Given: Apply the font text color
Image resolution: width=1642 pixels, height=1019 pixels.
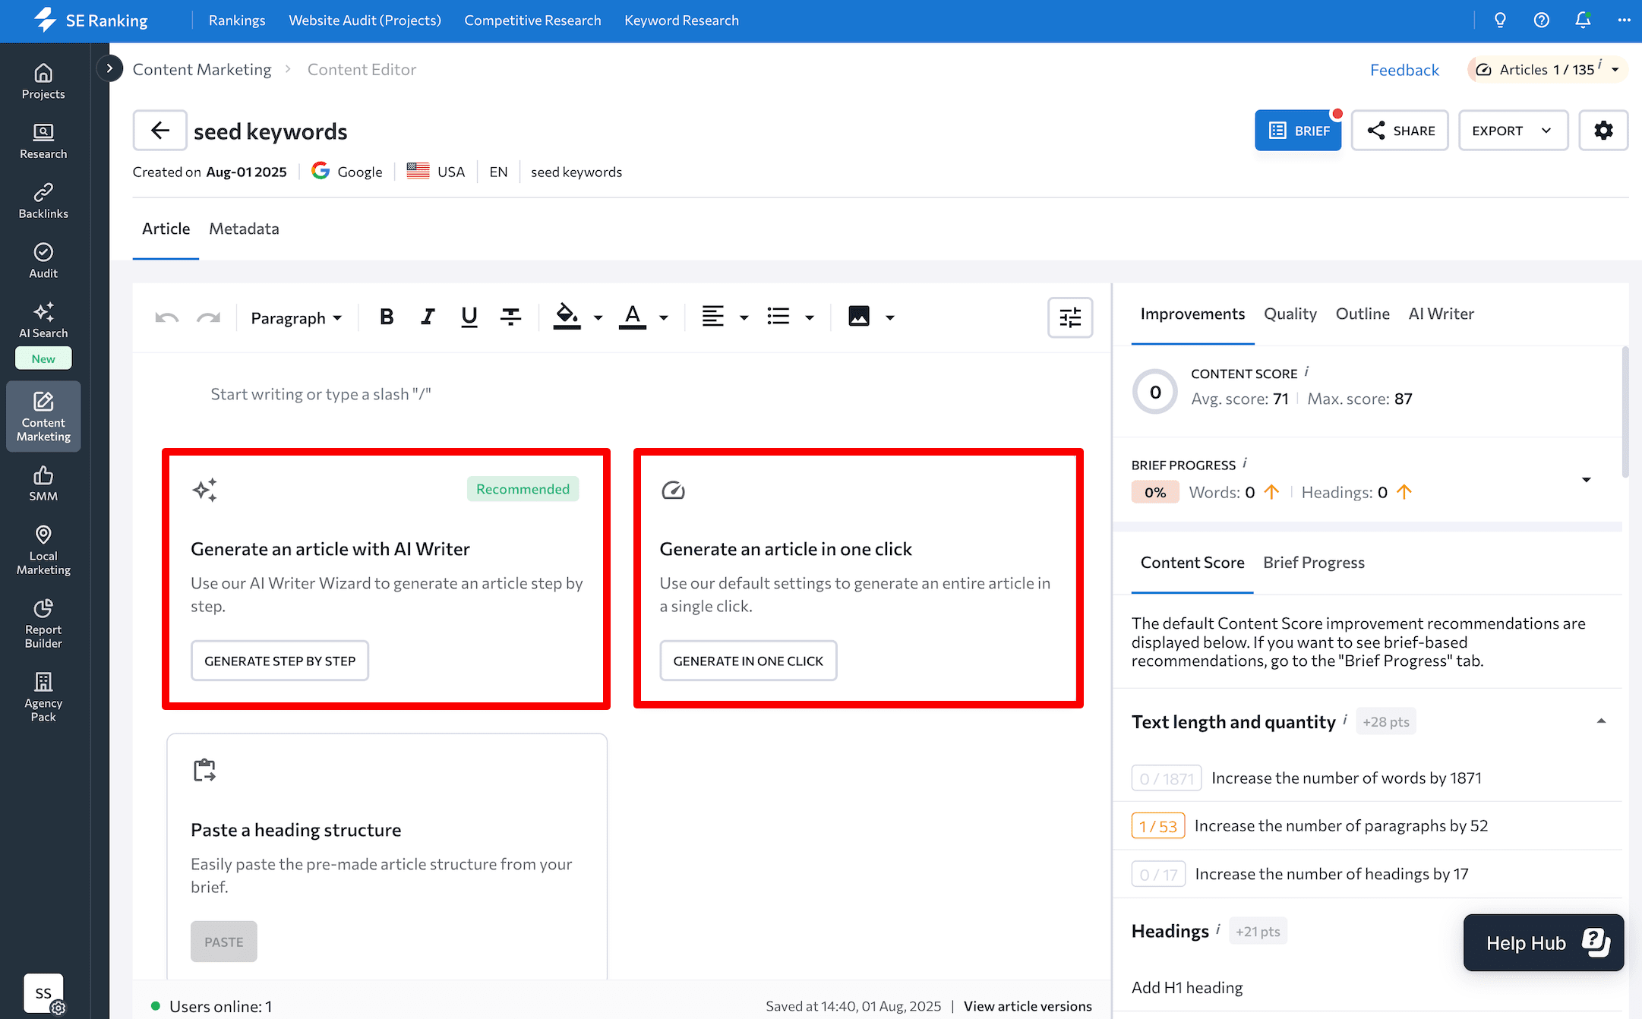Looking at the screenshot, I should [633, 317].
